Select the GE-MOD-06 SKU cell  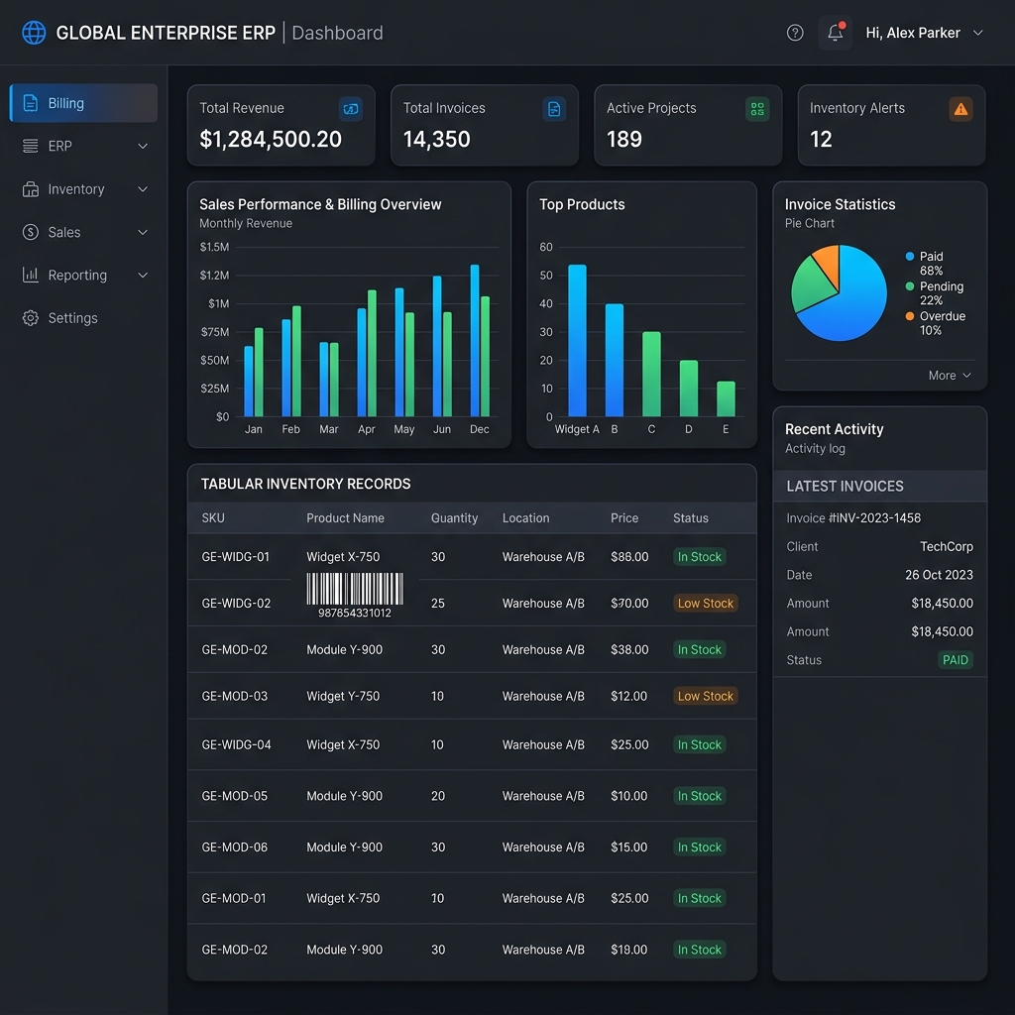click(234, 846)
